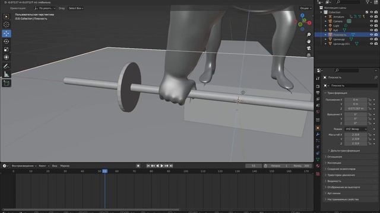Activate the Scale tool

(7, 49)
